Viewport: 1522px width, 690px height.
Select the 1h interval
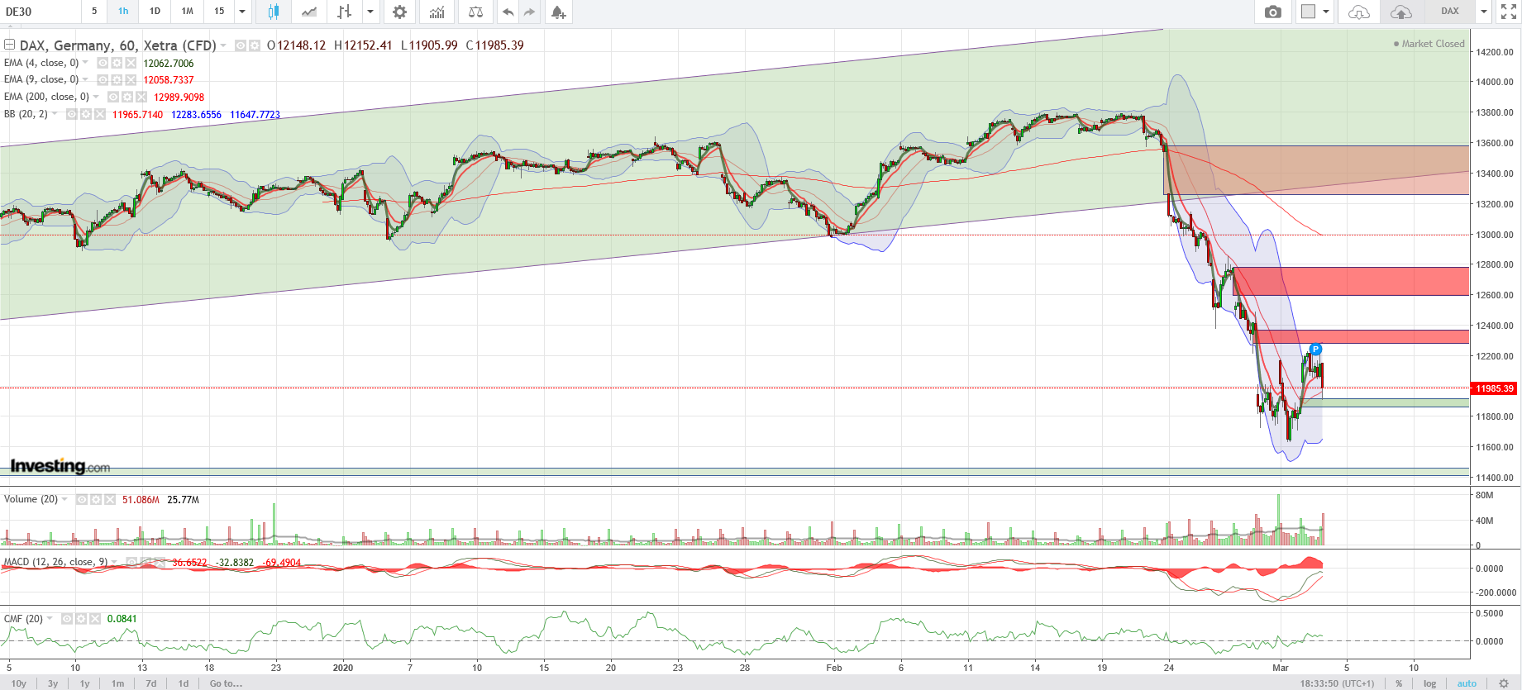[123, 12]
